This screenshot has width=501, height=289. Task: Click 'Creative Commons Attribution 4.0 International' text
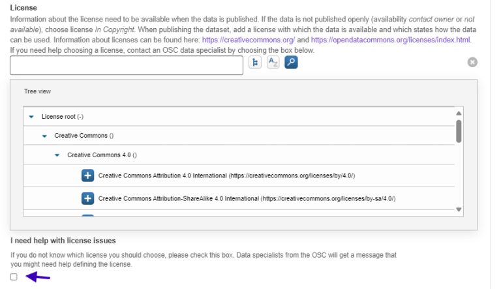tap(226, 175)
